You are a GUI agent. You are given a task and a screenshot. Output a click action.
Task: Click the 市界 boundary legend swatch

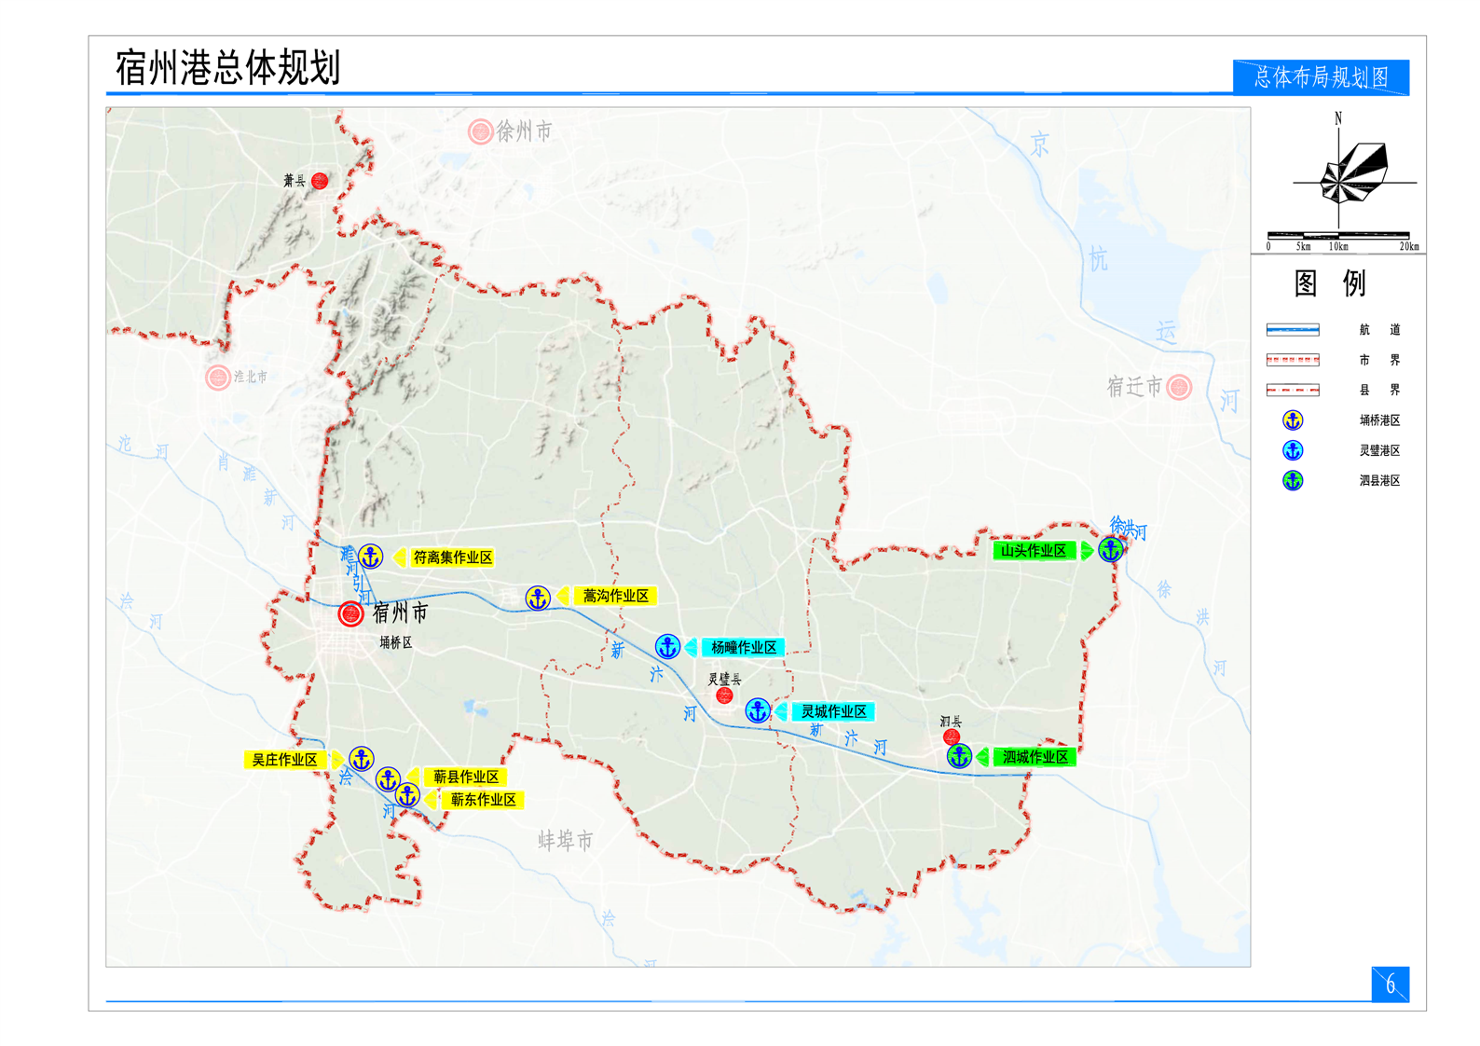[x=1292, y=360]
